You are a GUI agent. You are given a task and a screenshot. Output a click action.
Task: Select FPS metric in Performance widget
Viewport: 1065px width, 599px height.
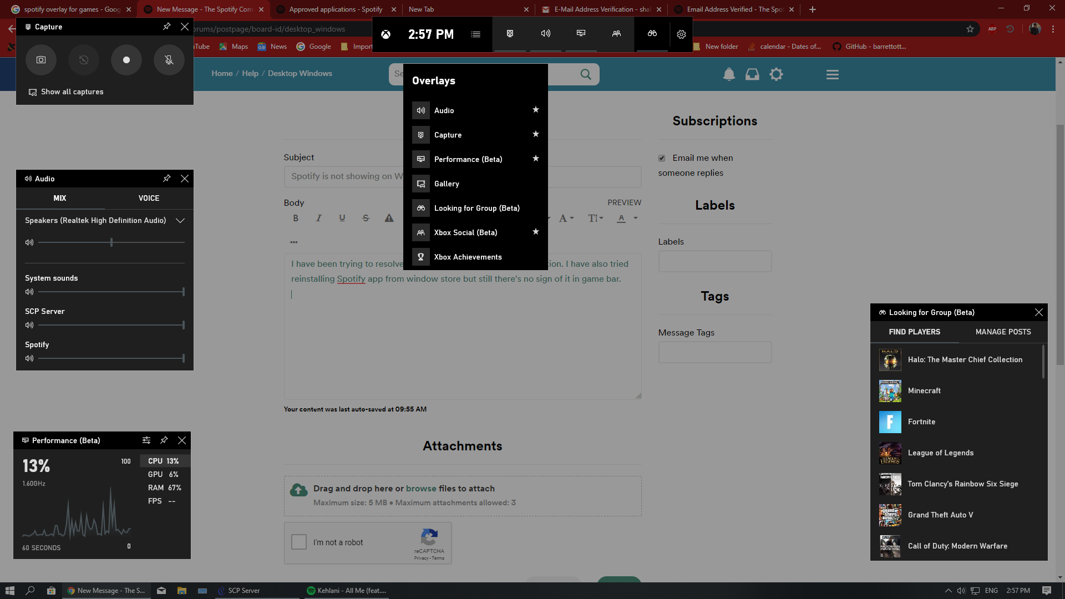pyautogui.click(x=165, y=501)
